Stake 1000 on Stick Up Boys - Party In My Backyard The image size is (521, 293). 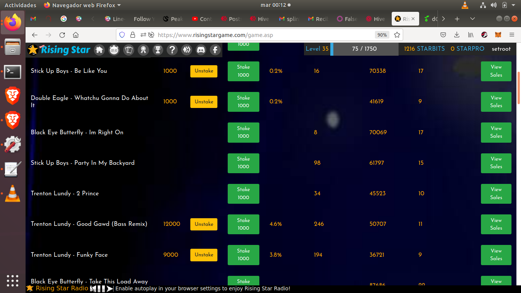[x=243, y=163]
